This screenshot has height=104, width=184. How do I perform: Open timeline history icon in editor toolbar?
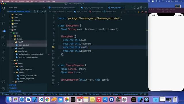(x=134, y=8)
